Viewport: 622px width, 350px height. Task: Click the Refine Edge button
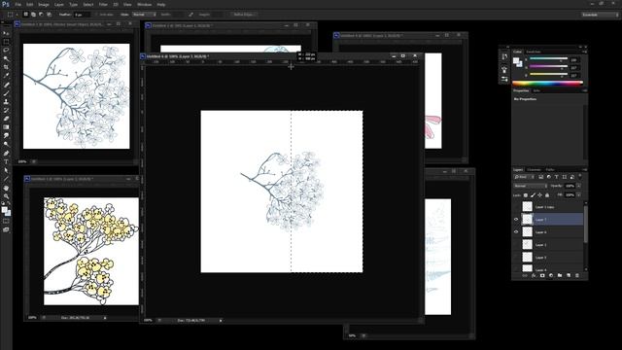[x=243, y=15]
